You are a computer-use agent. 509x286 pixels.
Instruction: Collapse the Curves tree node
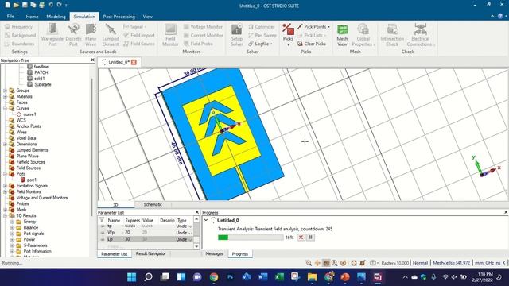tap(6, 108)
